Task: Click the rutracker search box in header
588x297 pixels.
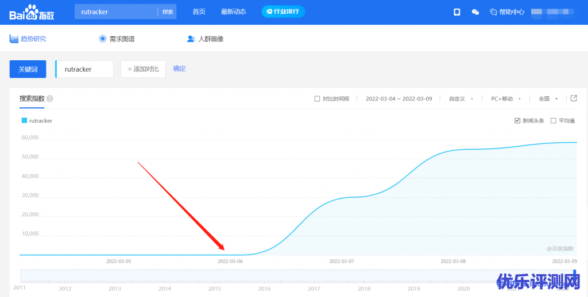Action: pos(116,12)
